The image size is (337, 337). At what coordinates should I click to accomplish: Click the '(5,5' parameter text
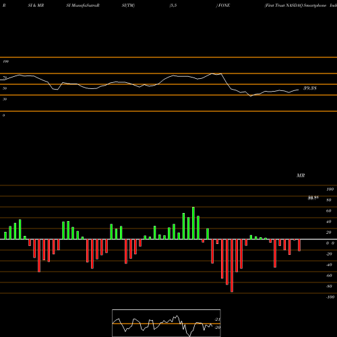tap(173, 5)
